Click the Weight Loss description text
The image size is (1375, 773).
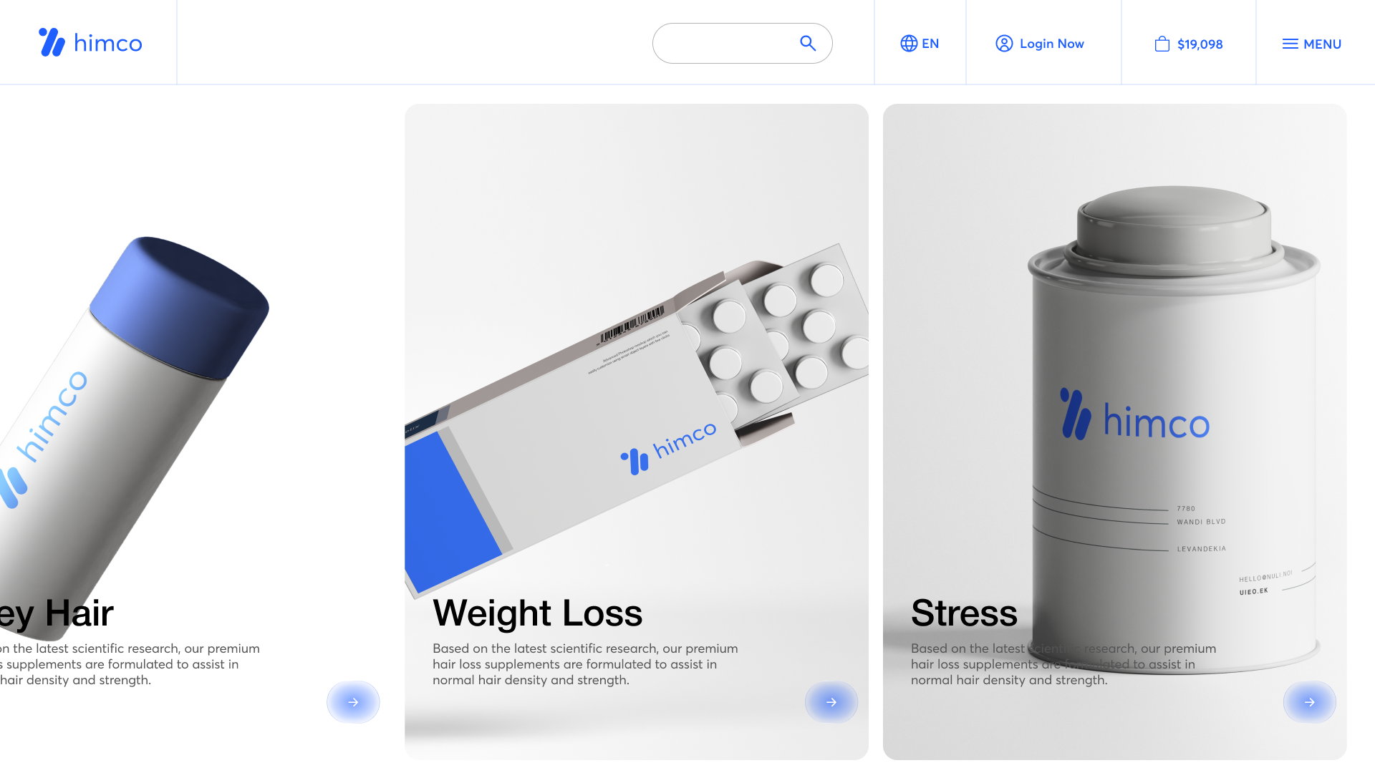pyautogui.click(x=585, y=664)
